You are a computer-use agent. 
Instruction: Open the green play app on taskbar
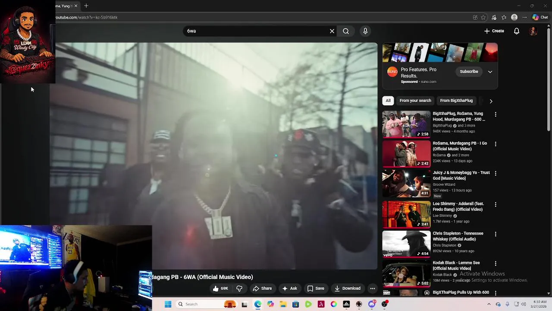[308, 304]
